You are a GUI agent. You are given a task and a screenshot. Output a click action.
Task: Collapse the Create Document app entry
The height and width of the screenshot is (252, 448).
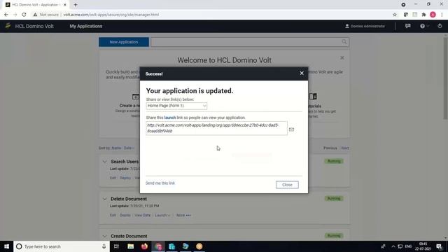[x=104, y=237]
